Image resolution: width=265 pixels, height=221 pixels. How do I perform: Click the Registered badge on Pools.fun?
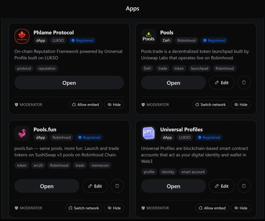[x=89, y=137]
